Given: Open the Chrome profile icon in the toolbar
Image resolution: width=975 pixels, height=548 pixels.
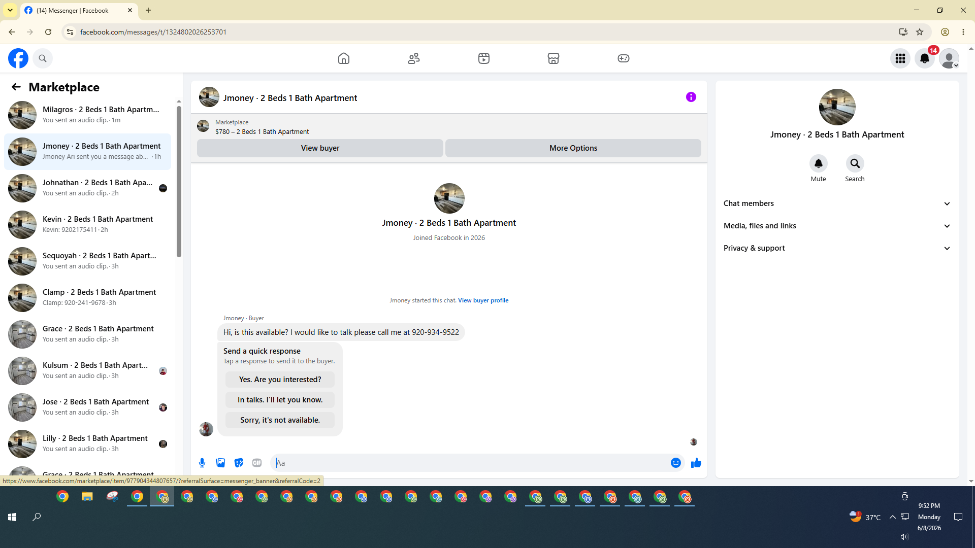Looking at the screenshot, I should point(945,32).
